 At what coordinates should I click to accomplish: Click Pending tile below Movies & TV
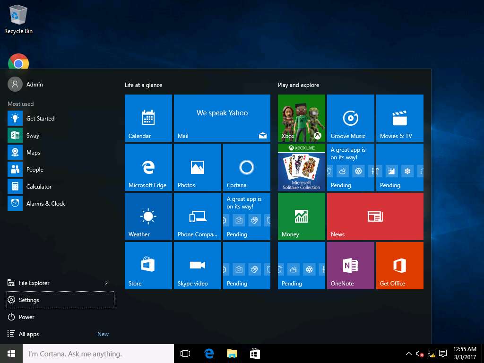click(x=400, y=167)
